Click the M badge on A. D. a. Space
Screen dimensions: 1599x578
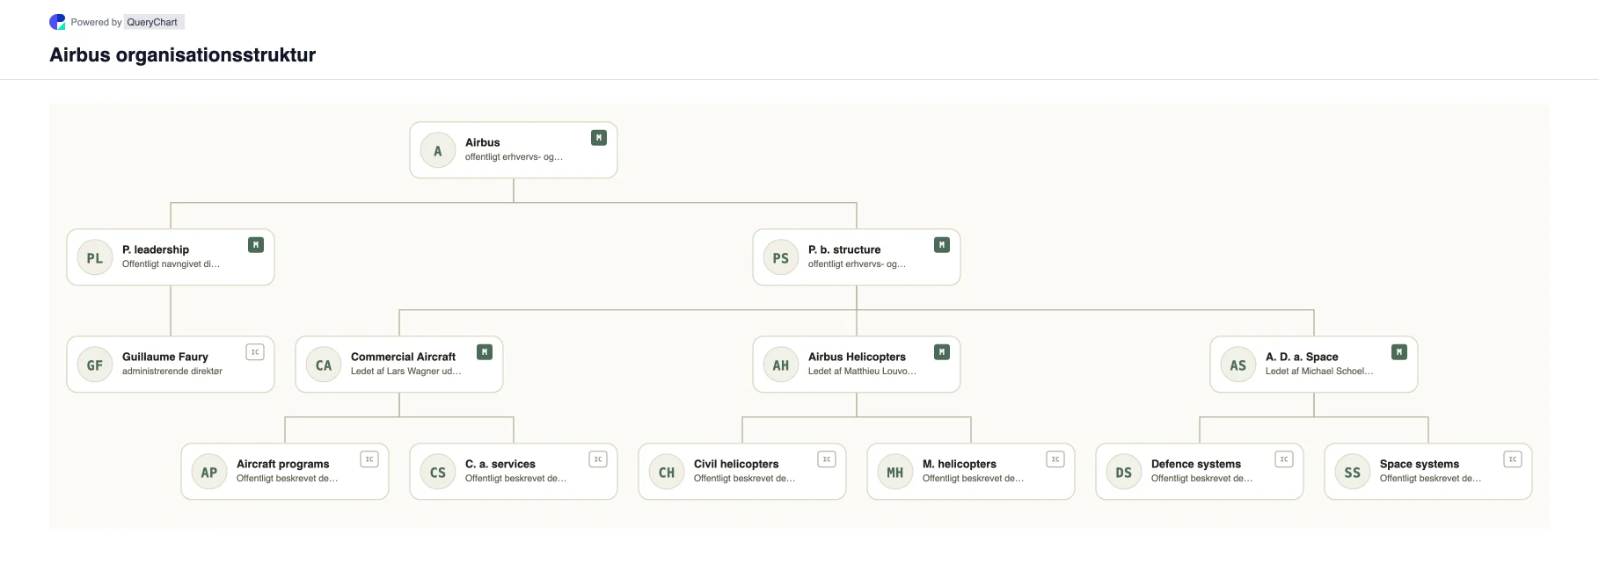(x=1399, y=352)
